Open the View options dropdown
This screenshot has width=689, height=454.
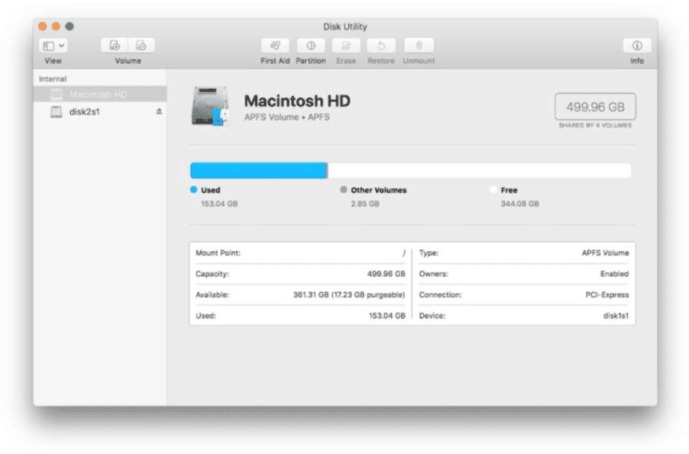pyautogui.click(x=51, y=45)
